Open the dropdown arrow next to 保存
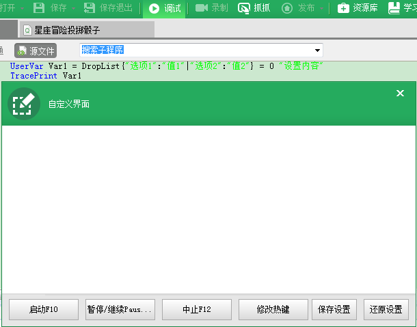Screen dimensions: 417x327 73,8
